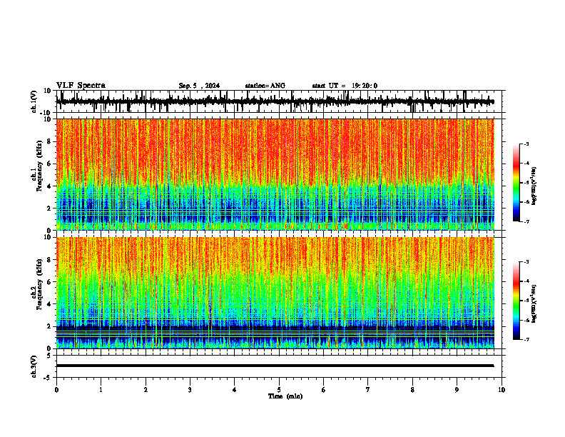Click the ch.1 color bar log(PSD) label
The height and width of the screenshot is (437, 565).
click(534, 186)
